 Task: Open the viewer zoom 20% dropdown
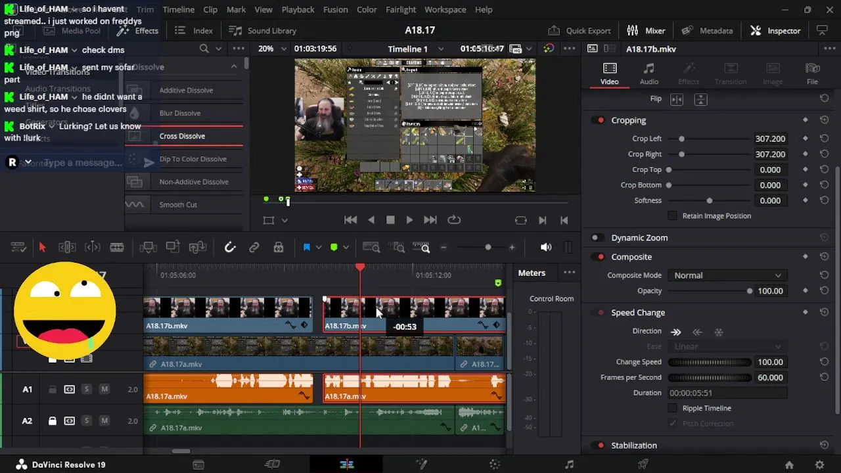tap(273, 49)
